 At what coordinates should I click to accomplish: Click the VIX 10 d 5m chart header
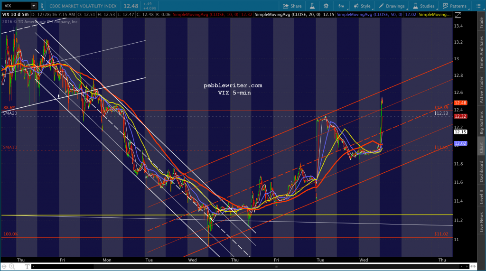[x=15, y=15]
